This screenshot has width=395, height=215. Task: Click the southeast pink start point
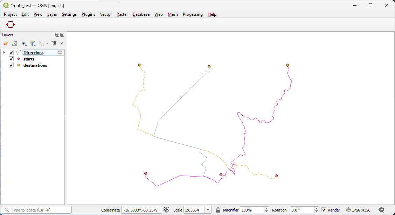coord(276,176)
